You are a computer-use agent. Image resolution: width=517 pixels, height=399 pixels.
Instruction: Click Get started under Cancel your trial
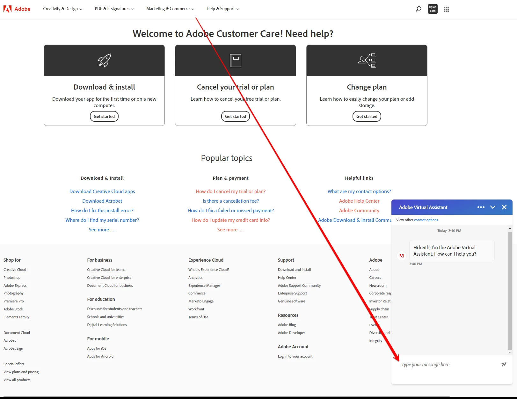click(x=236, y=116)
